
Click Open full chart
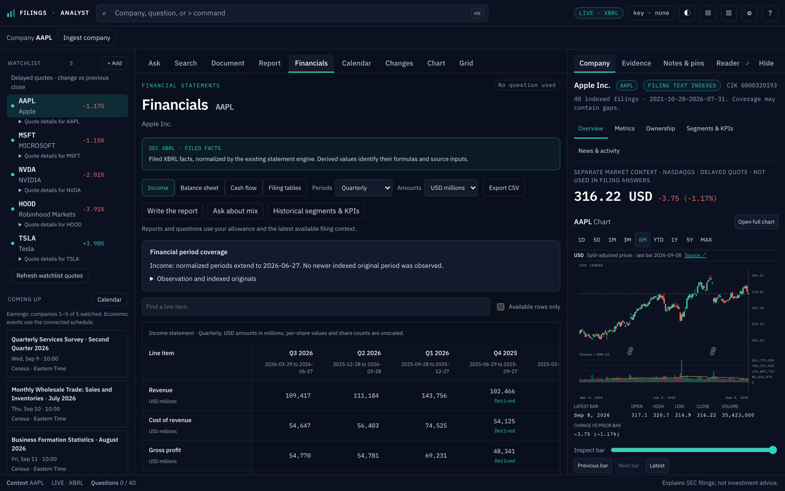(x=756, y=222)
